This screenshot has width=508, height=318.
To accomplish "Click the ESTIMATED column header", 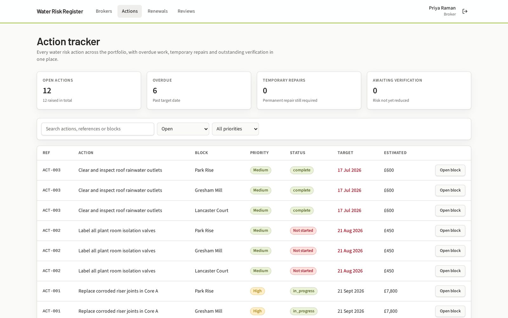I will 395,153.
